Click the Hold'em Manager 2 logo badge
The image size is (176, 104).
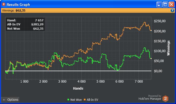click(165, 99)
